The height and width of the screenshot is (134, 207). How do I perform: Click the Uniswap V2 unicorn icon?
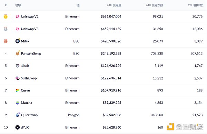(x=18, y=17)
